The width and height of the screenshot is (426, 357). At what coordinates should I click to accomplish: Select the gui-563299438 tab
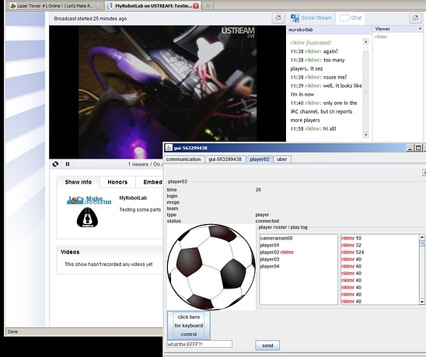(x=225, y=159)
